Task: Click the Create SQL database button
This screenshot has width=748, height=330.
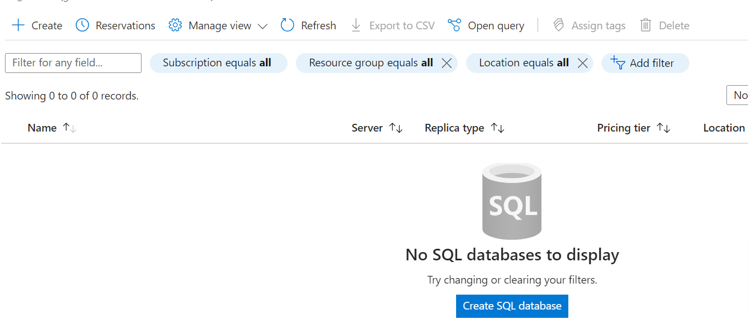Action: point(511,306)
